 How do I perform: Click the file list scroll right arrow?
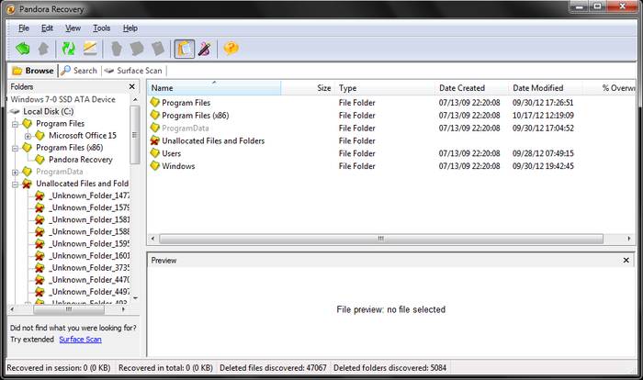629,238
